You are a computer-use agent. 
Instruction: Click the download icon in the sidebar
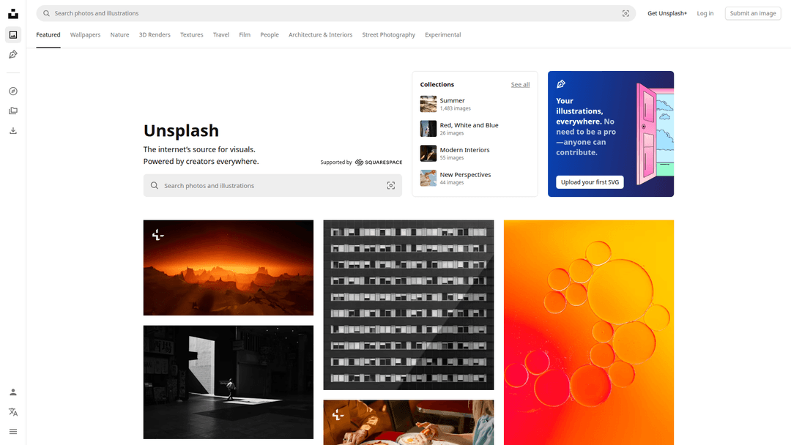tap(13, 130)
